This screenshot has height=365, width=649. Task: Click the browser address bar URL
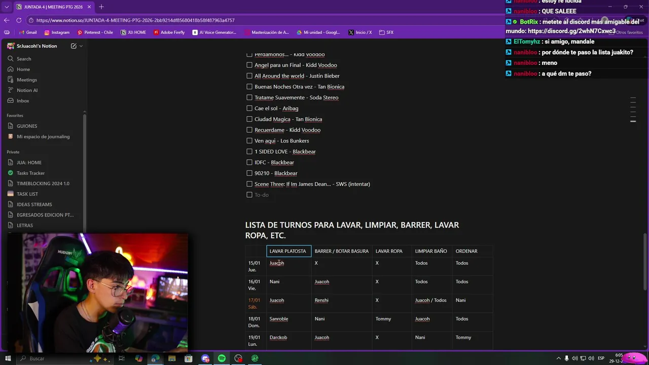[x=135, y=20]
